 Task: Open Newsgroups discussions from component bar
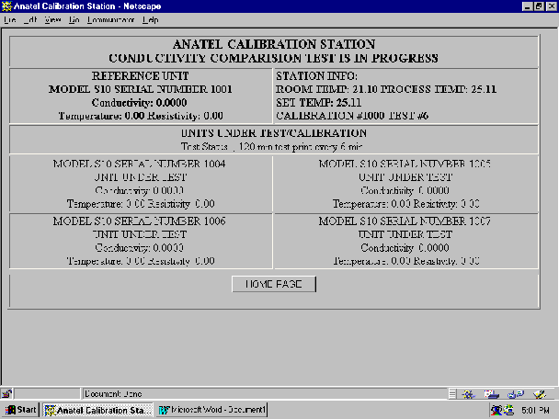pos(516,394)
